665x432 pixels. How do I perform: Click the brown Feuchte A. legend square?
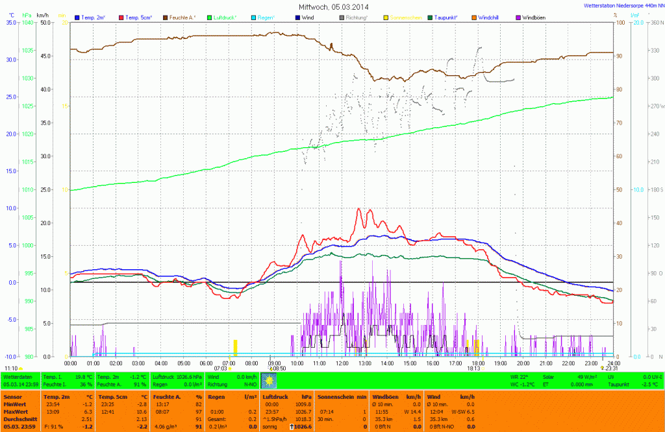coord(165,16)
